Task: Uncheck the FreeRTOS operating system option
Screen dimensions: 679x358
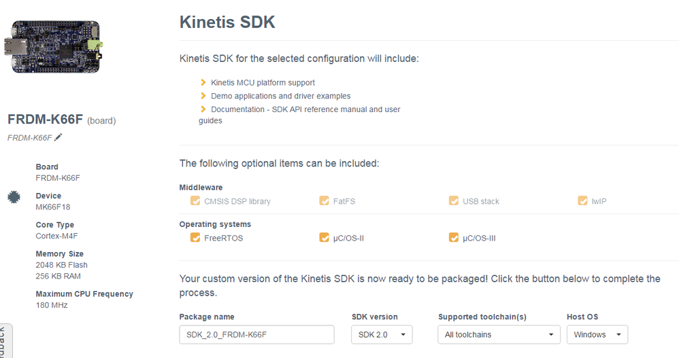Action: (x=195, y=237)
